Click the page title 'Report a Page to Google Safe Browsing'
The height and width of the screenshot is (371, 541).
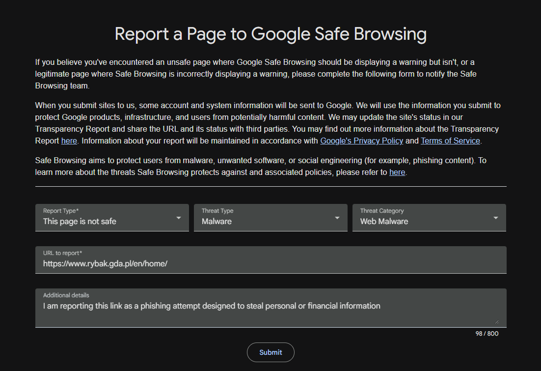pos(270,34)
